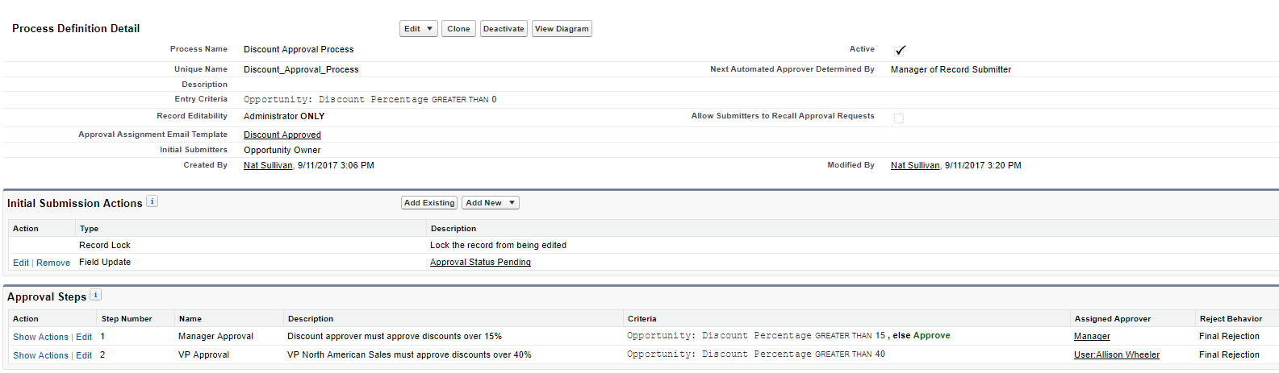Viewport: 1279px width, 373px height.
Task: Remove the Field Update submission action
Action: 53,263
